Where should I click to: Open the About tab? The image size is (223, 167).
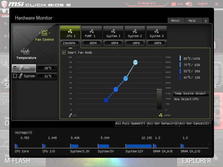pyautogui.click(x=176, y=21)
